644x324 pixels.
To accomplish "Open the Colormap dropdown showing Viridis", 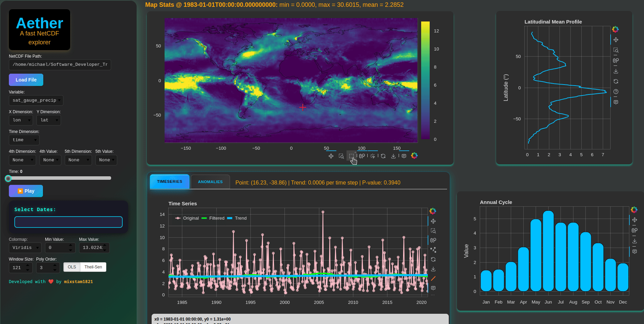I will pyautogui.click(x=25, y=248).
